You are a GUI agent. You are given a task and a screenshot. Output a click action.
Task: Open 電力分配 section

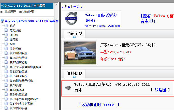[x=15, y=30]
